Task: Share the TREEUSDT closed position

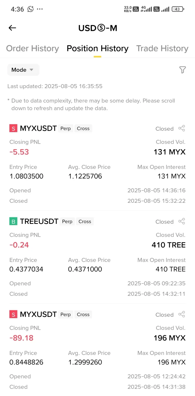Action: point(182,221)
